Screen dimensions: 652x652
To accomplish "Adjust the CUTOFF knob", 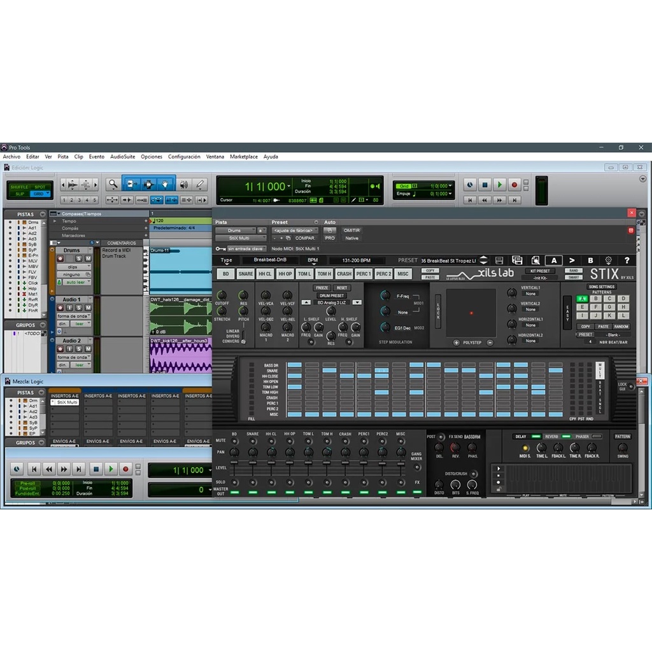I will 222,295.
